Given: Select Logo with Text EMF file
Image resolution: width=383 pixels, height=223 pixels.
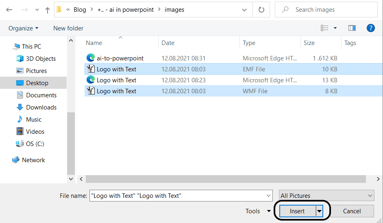Looking at the screenshot, I should pos(233,69).
